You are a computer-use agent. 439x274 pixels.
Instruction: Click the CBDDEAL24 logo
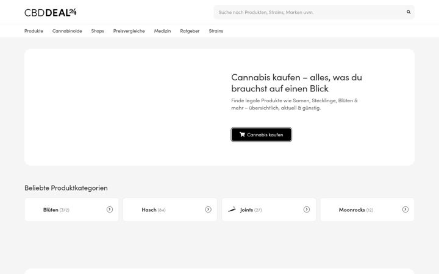51,12
